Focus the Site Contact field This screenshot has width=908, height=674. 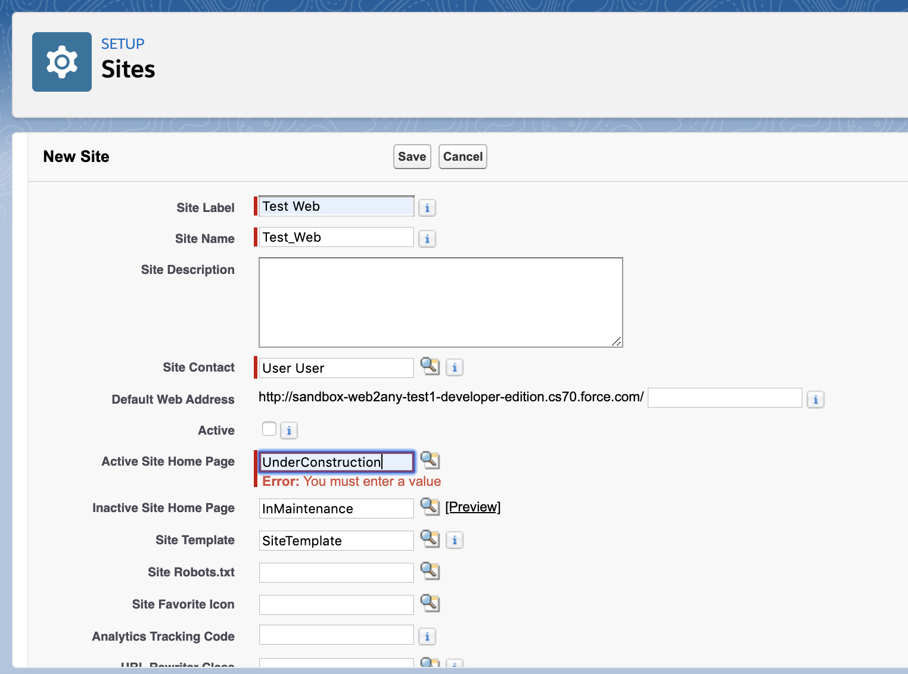[337, 368]
